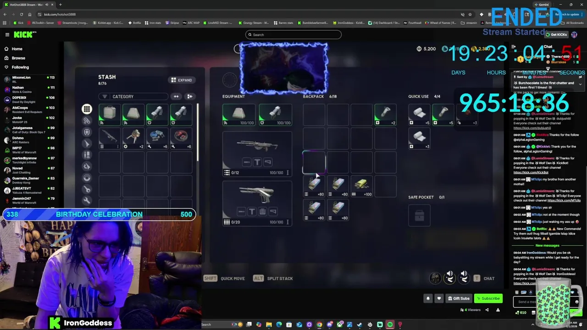Select the all-items grid category icon
This screenshot has width=587, height=330.
[x=87, y=109]
